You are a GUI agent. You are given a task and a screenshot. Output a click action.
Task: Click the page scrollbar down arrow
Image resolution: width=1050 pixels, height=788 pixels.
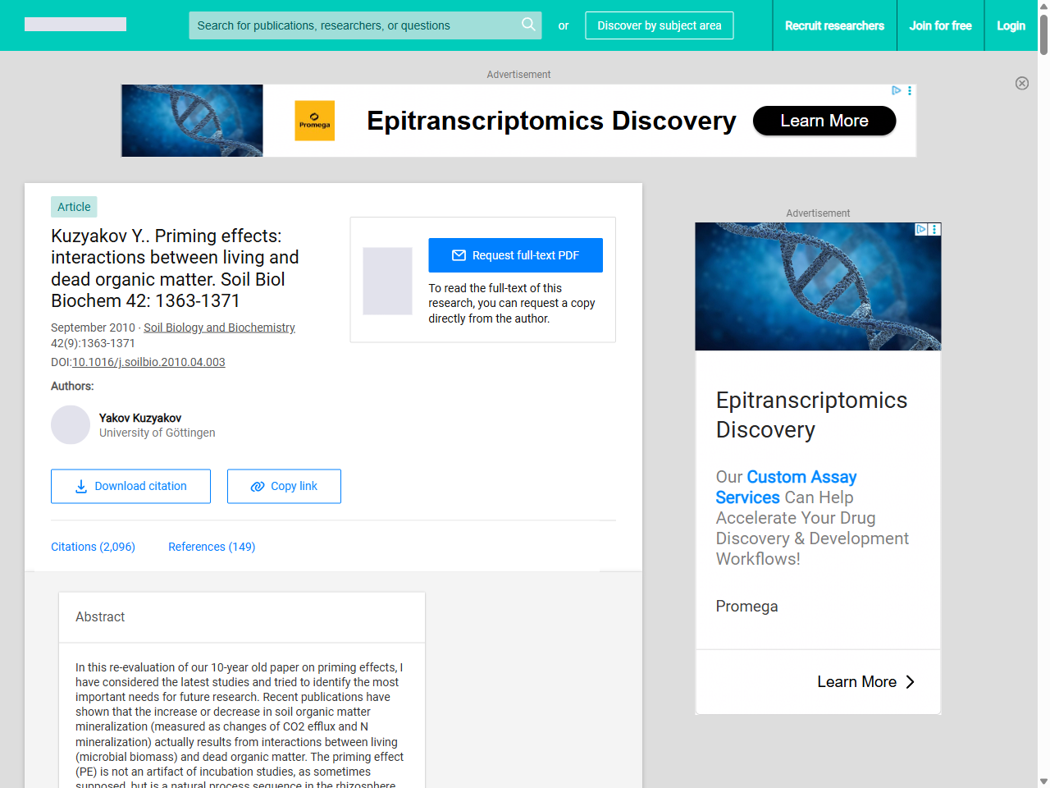(x=1043, y=781)
